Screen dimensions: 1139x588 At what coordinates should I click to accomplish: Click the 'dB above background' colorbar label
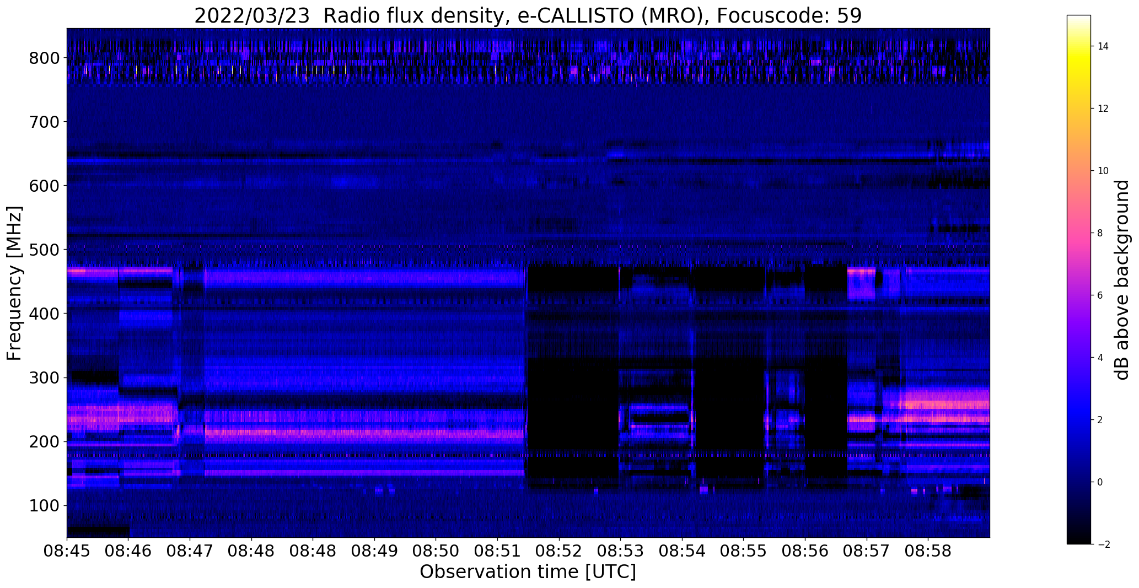point(1122,280)
